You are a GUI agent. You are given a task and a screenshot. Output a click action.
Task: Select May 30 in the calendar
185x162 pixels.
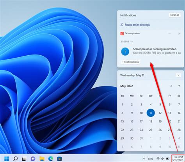click(x=132, y=138)
